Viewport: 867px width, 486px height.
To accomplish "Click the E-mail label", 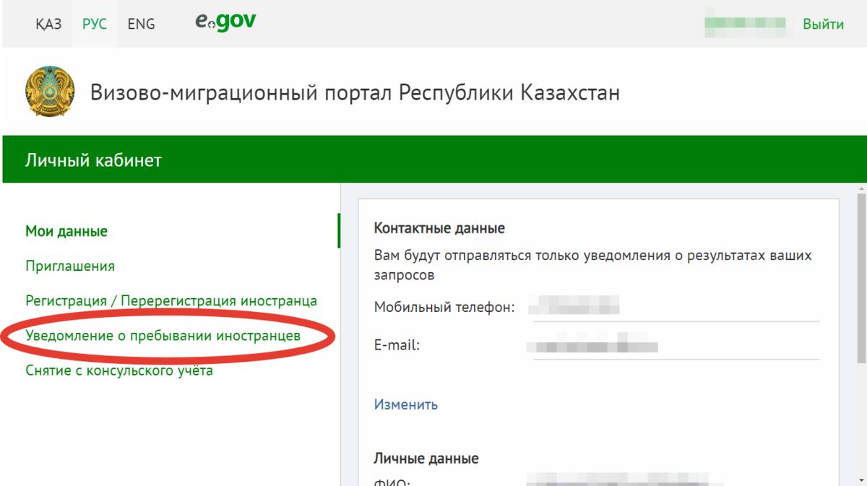I will (397, 345).
